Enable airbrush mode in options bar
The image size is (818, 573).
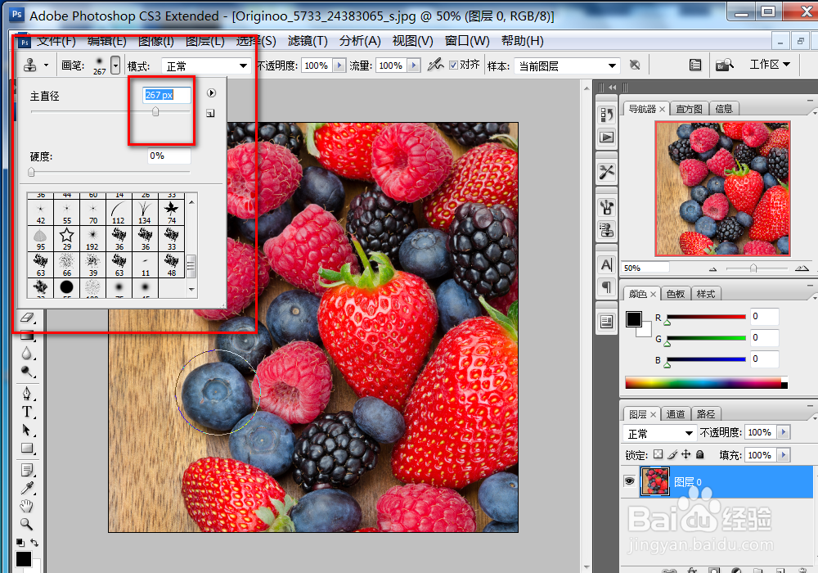[435, 65]
